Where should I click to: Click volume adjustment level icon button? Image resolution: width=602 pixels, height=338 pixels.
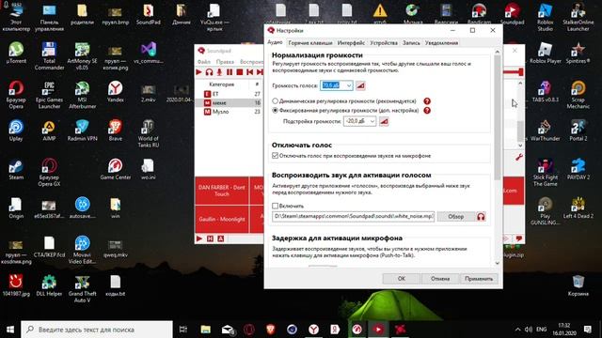pyautogui.click(x=384, y=121)
